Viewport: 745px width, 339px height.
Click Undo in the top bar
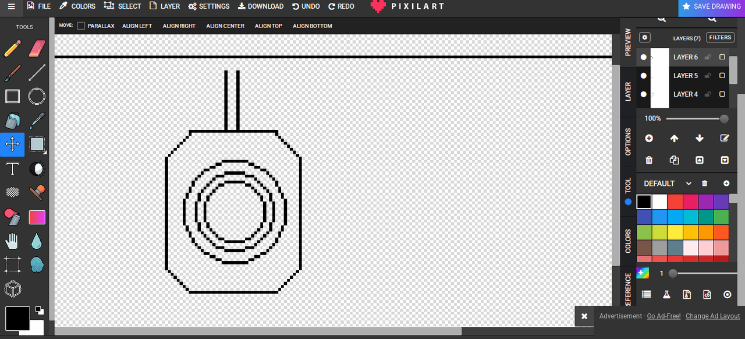click(306, 6)
